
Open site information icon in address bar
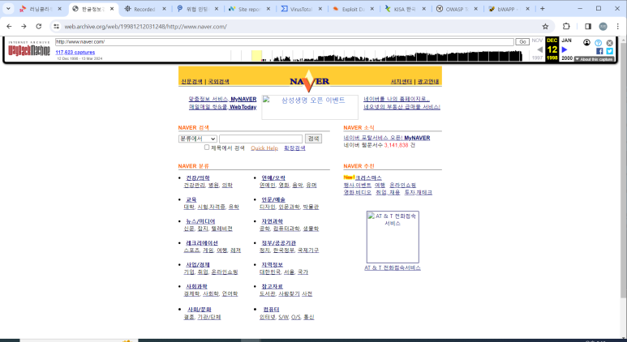[x=57, y=27]
